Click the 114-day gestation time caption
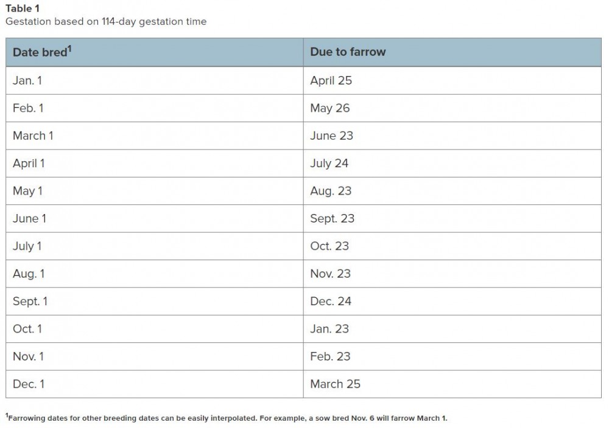 click(x=106, y=22)
